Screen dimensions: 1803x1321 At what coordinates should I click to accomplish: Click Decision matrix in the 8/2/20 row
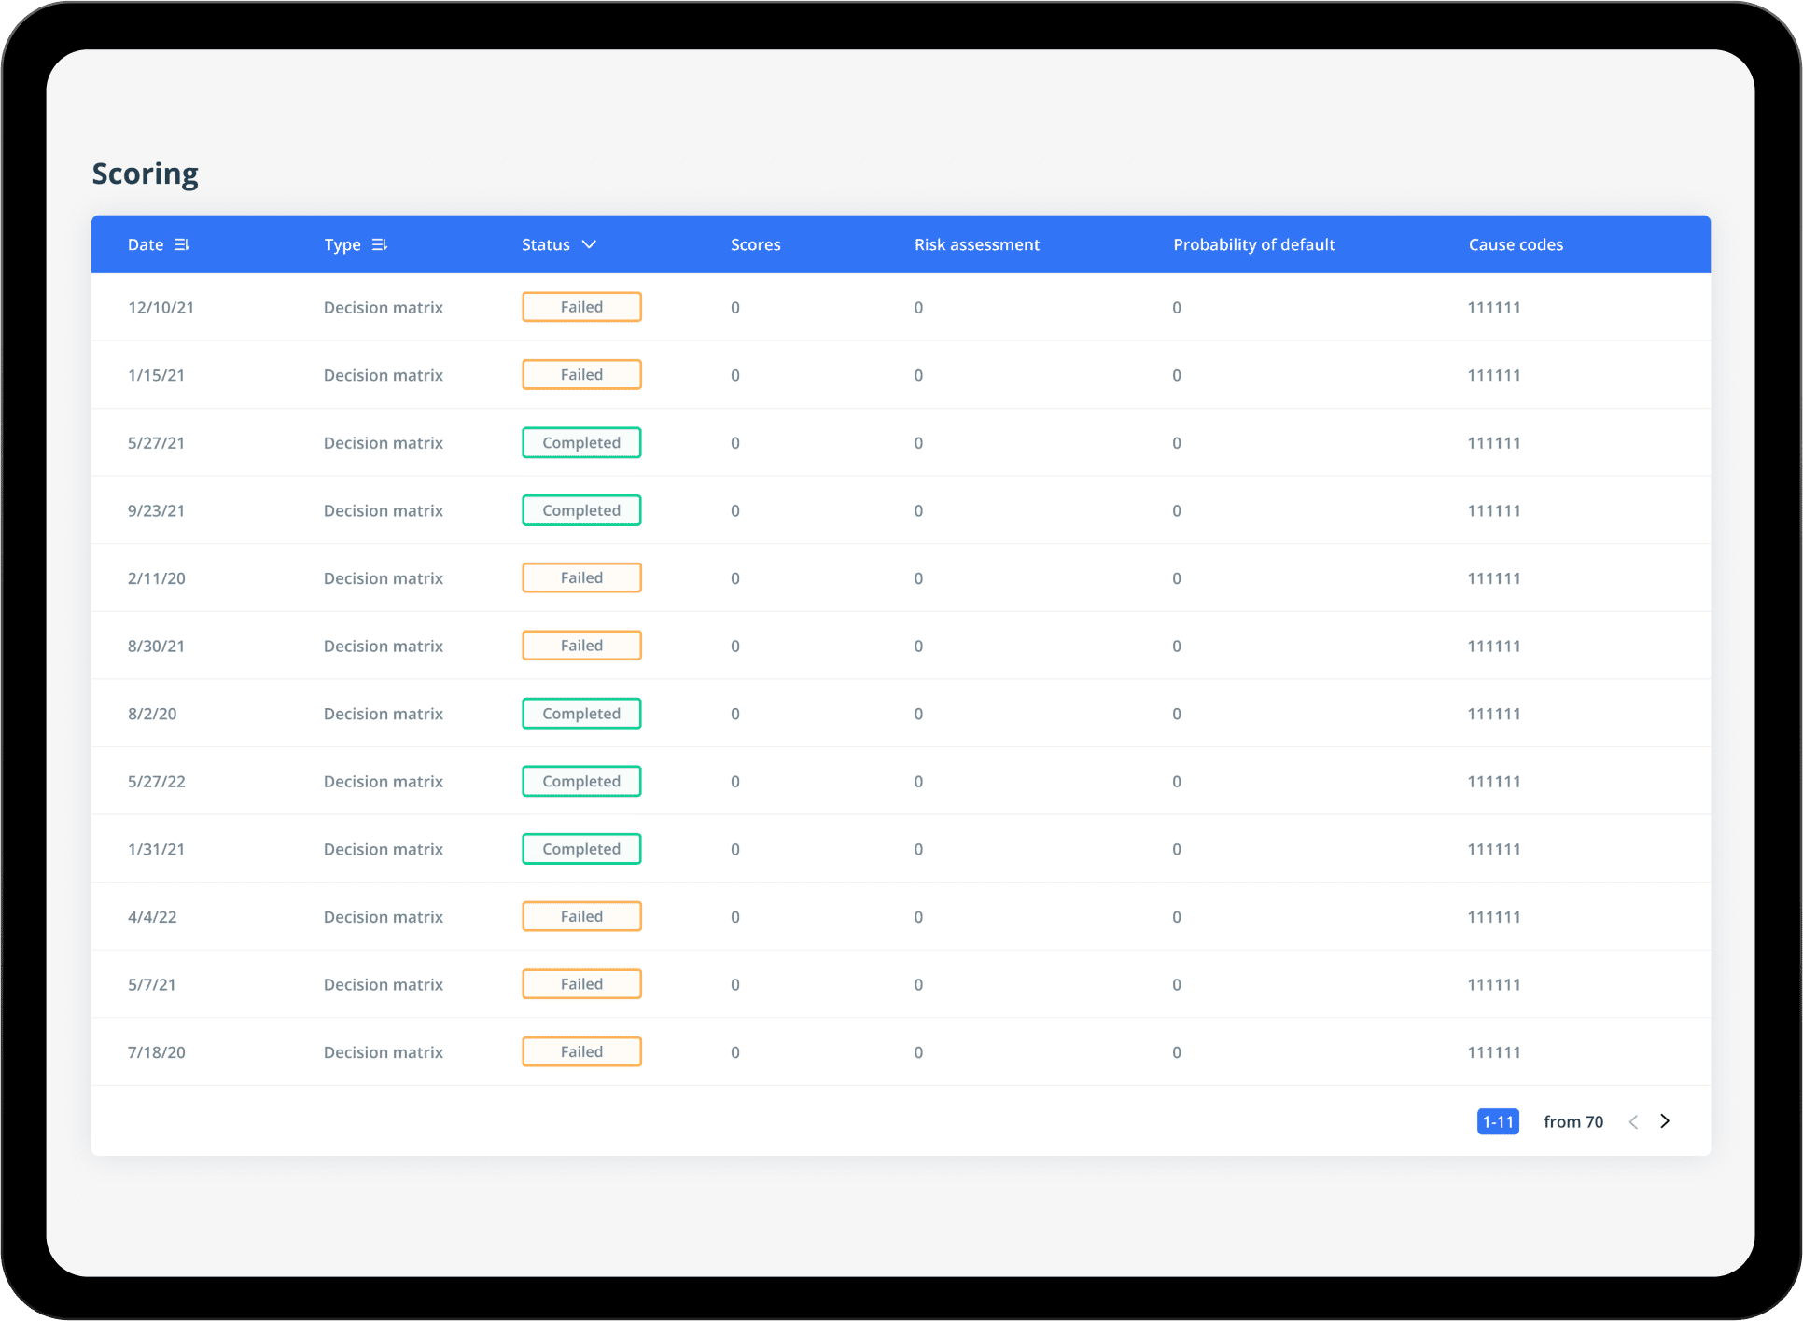click(x=384, y=714)
